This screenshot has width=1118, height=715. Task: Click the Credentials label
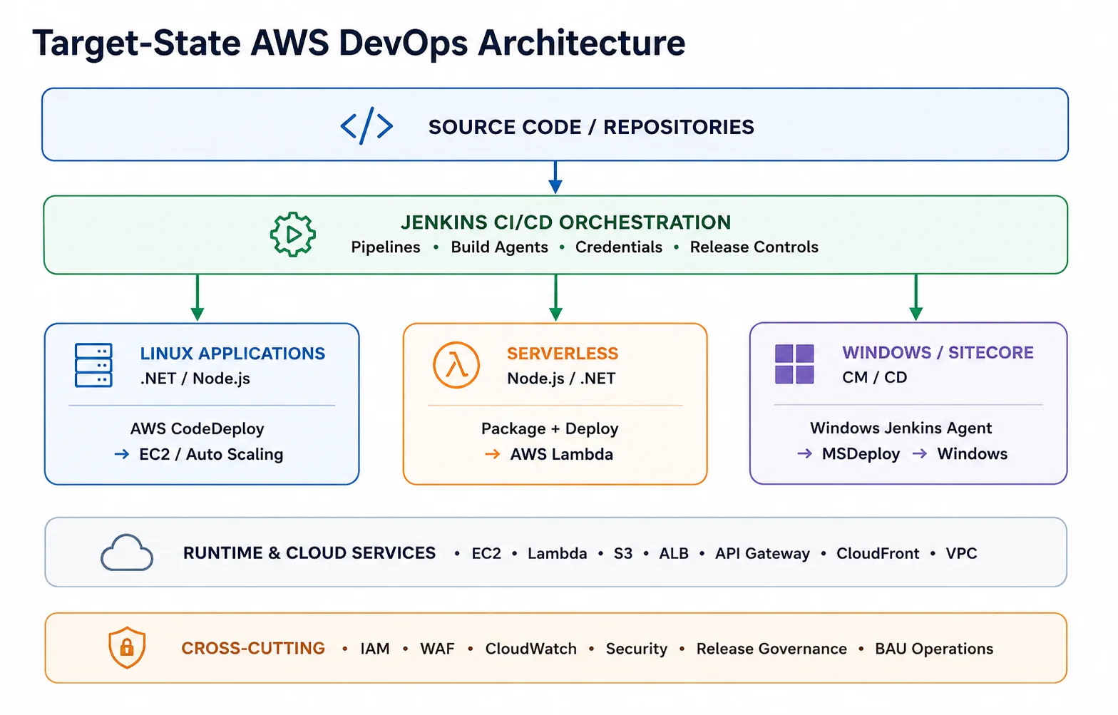coord(619,247)
